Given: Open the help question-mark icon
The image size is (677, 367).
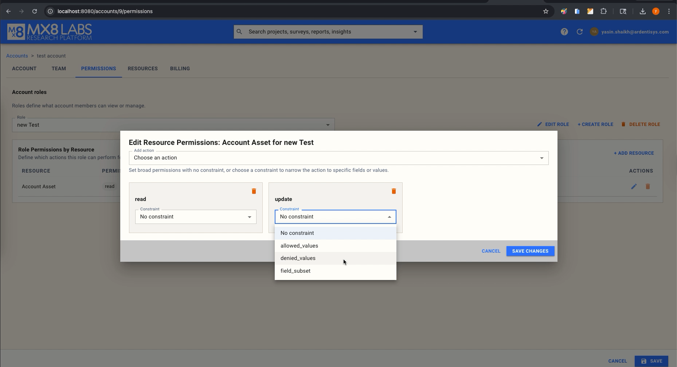Looking at the screenshot, I should [x=564, y=32].
